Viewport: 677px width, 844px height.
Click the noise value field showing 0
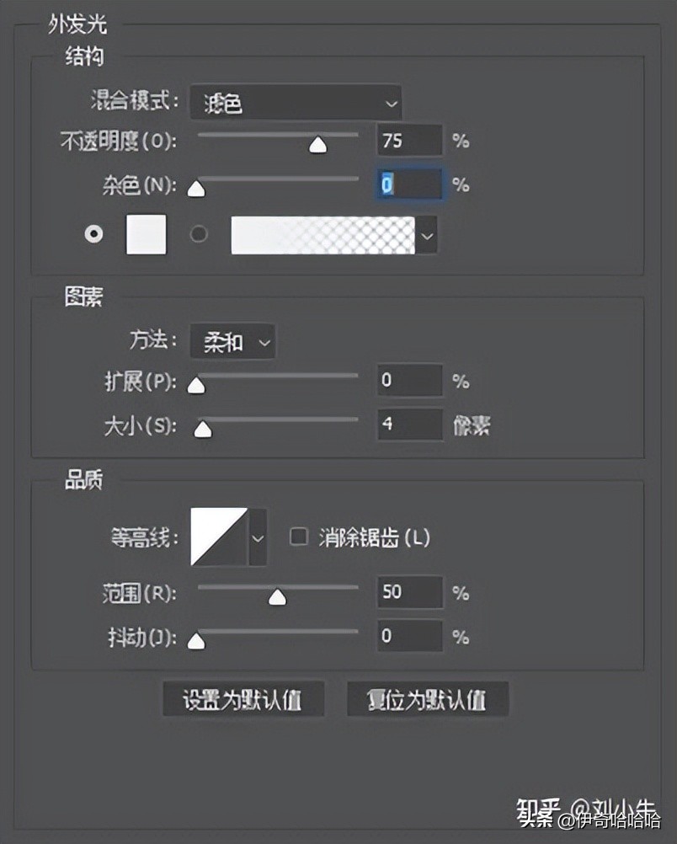(410, 184)
